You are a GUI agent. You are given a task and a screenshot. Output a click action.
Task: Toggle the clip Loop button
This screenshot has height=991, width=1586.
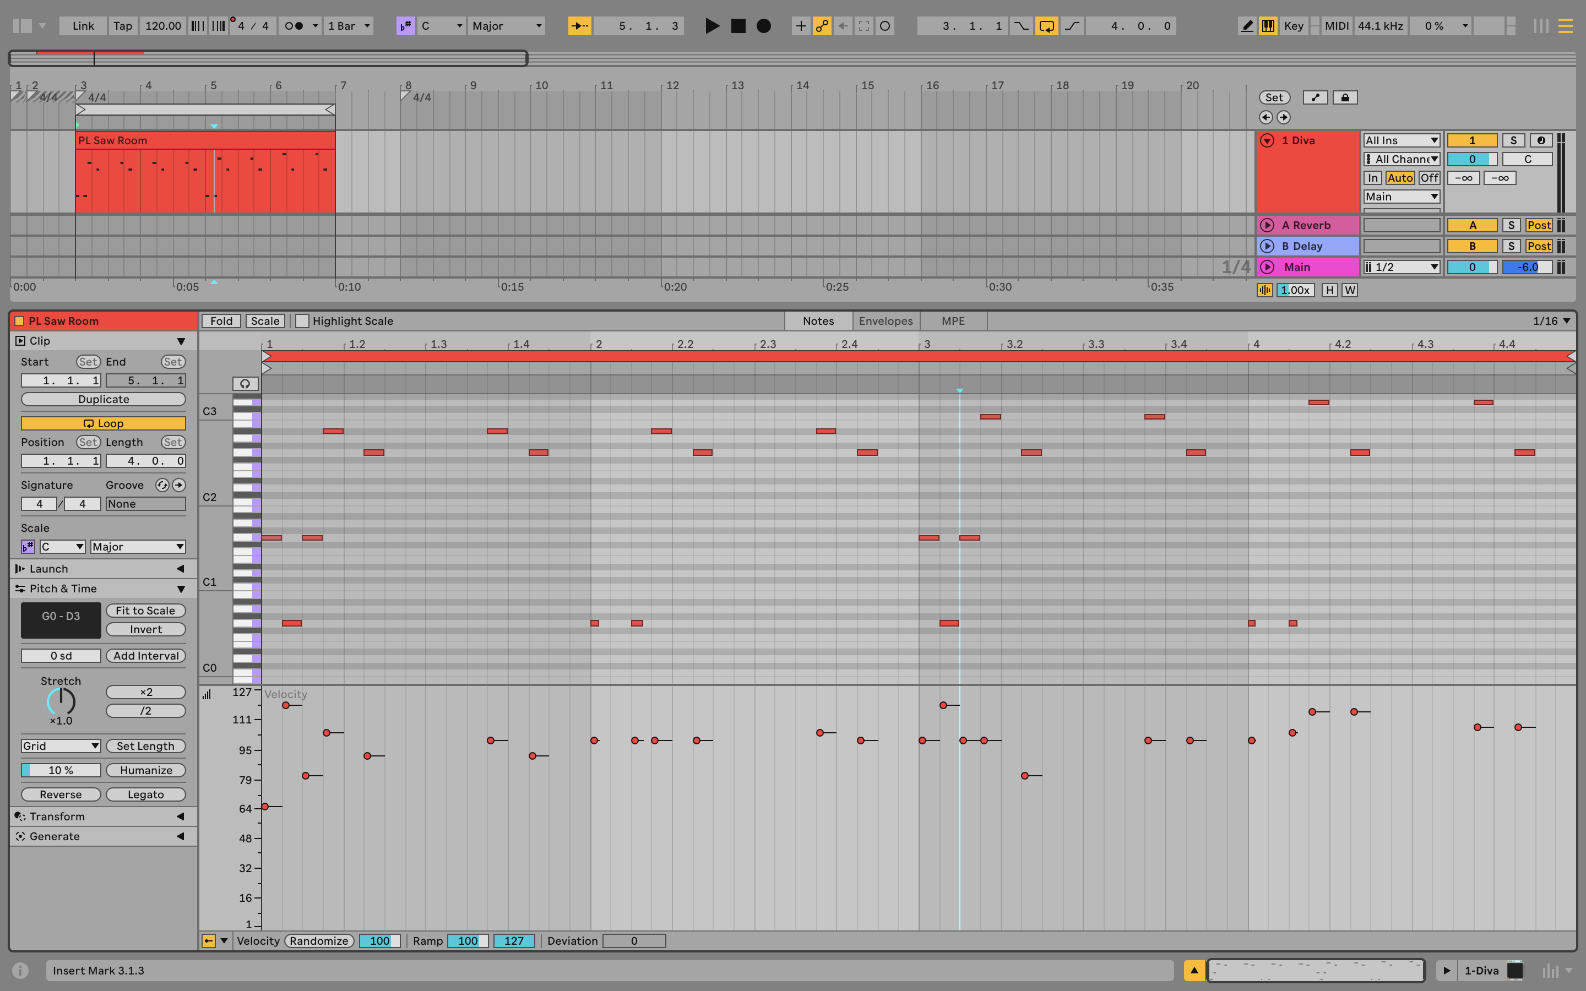(104, 423)
